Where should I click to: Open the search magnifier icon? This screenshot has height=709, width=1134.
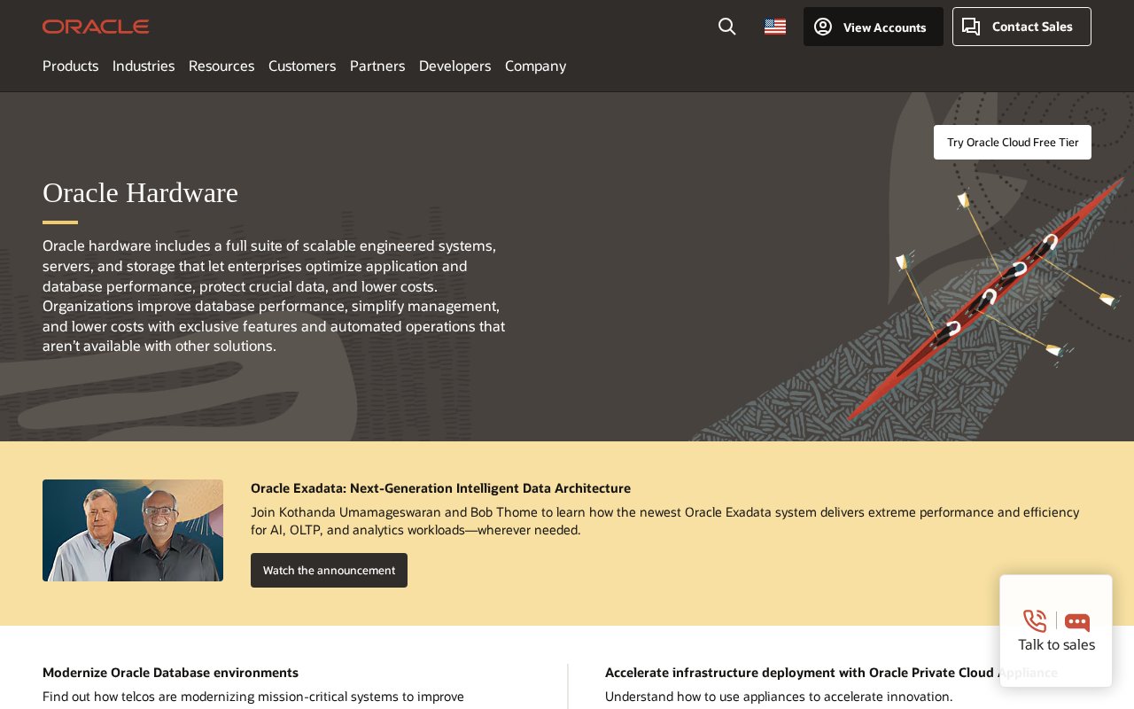click(726, 27)
